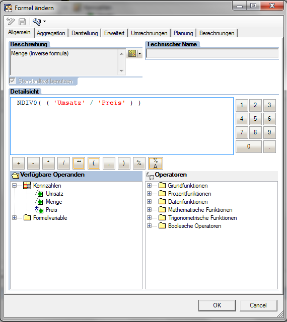This screenshot has height=322, width=287.
Task: Toggle the Standardtext benutzen checkbox
Action: click(x=12, y=80)
